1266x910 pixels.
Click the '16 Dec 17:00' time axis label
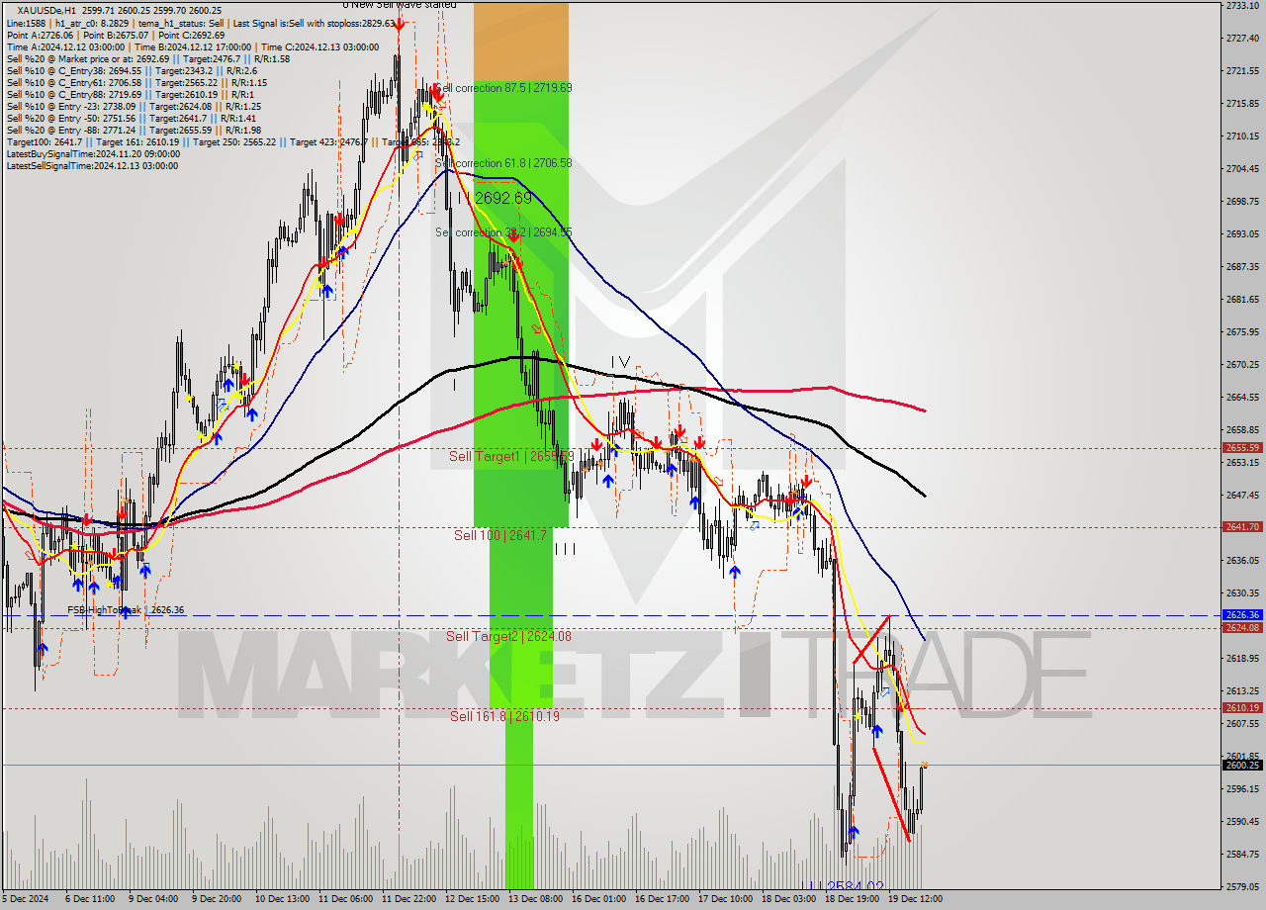[x=662, y=899]
